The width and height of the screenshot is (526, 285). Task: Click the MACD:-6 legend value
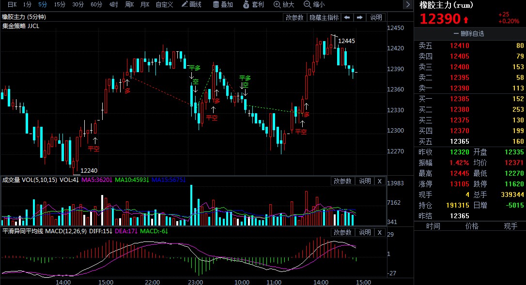coord(154,231)
